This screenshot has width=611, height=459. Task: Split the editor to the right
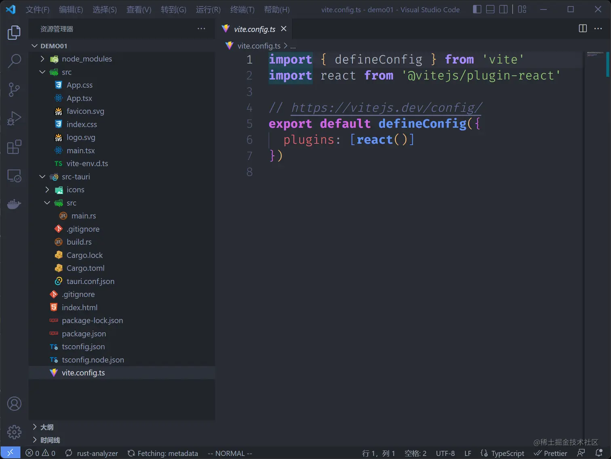click(583, 28)
